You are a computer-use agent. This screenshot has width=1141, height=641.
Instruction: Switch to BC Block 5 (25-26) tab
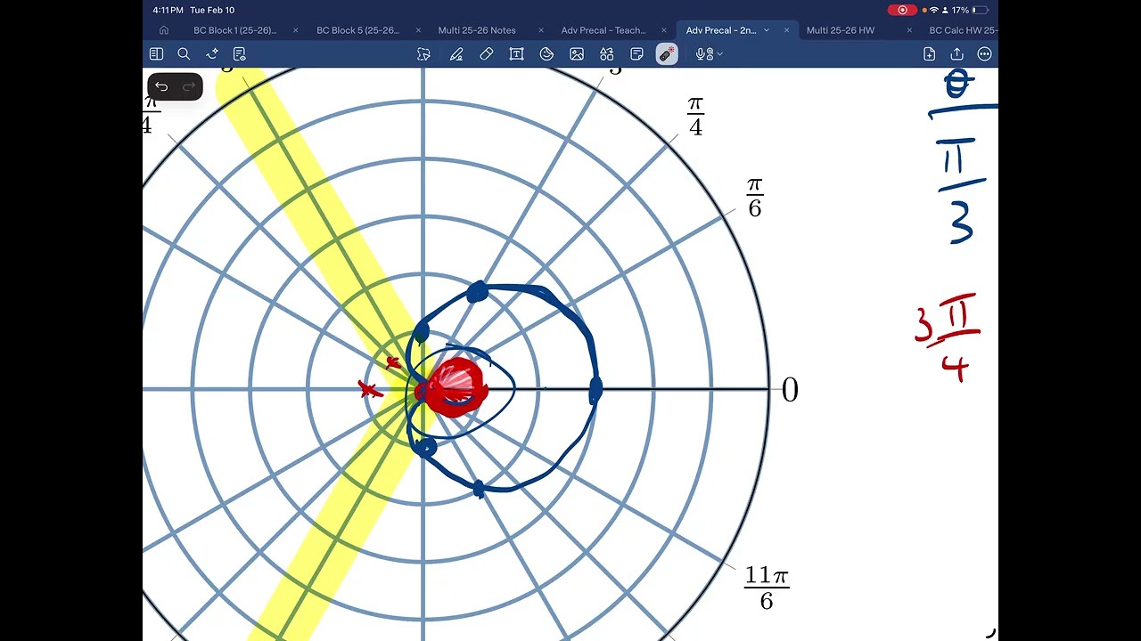(x=357, y=30)
